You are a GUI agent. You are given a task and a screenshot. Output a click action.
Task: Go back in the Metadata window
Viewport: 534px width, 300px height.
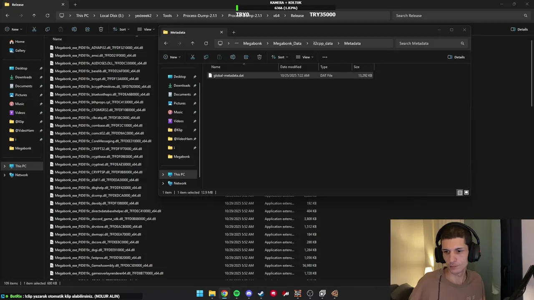[x=166, y=43]
